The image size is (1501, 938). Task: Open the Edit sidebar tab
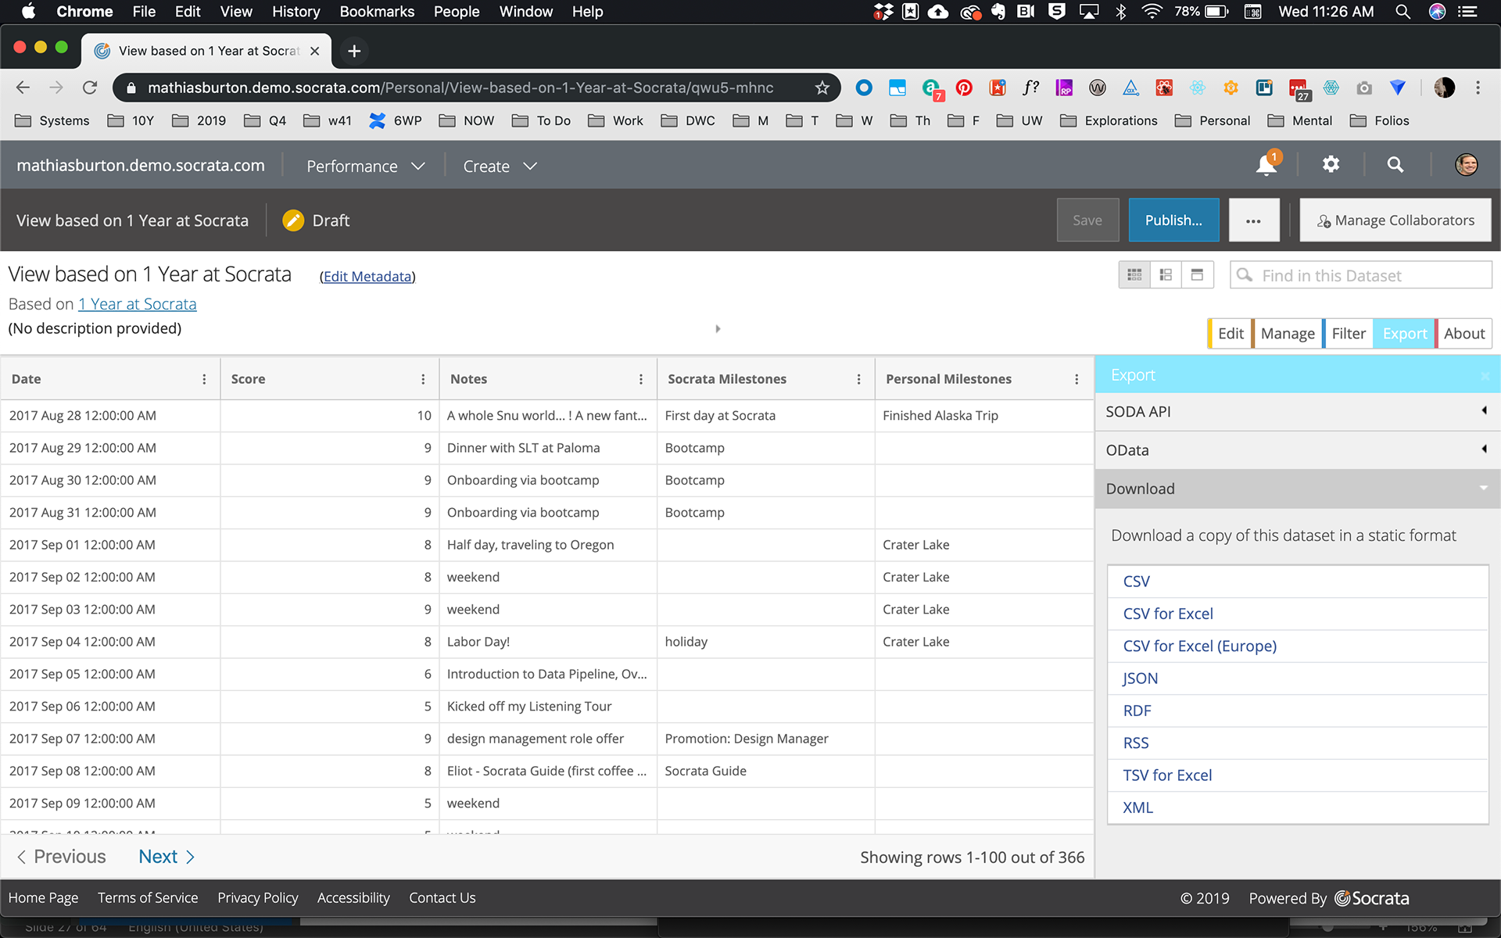pyautogui.click(x=1230, y=334)
